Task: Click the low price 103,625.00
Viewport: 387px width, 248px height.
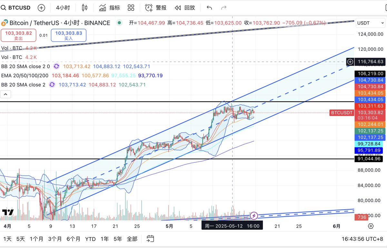Action: click(x=228, y=23)
